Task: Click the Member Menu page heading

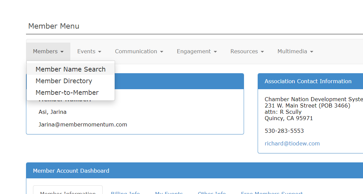Action: (54, 26)
